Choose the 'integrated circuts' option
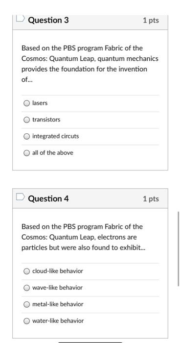Screen dimensions: 181x343 [x=26, y=136]
